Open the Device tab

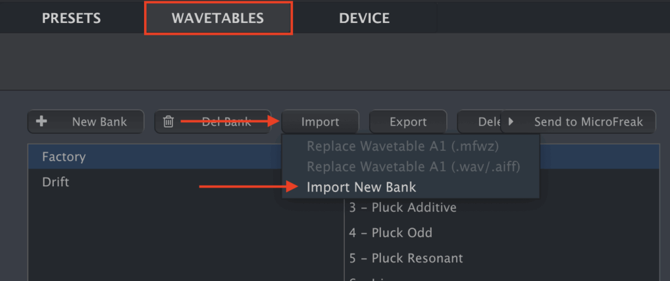(x=364, y=18)
